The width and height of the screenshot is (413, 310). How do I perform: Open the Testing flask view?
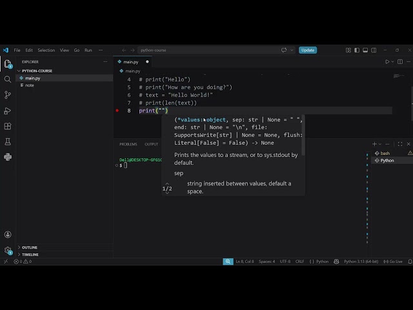[8, 142]
